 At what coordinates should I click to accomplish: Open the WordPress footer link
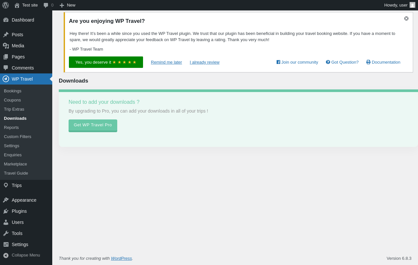click(x=121, y=258)
